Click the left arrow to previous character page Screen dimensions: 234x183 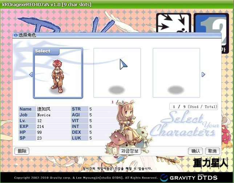31,74
